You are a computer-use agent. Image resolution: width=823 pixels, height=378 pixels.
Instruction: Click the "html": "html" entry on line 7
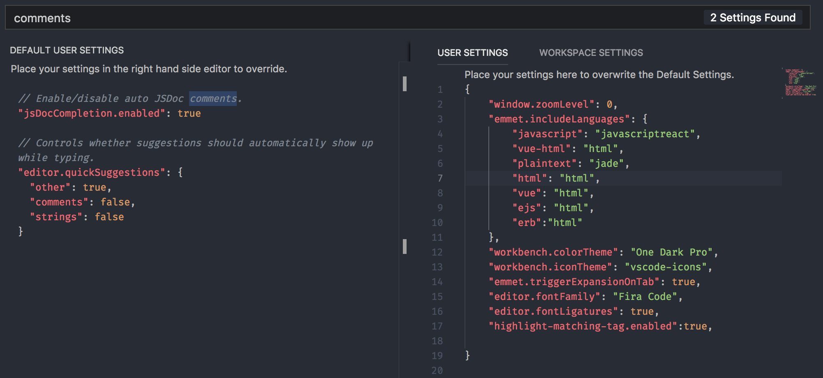pyautogui.click(x=556, y=178)
